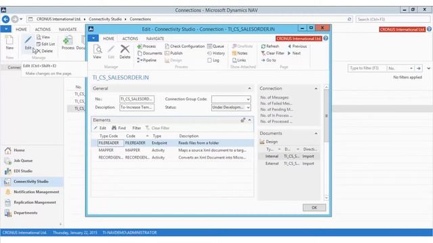The height and width of the screenshot is (243, 433).
Task: Click New icon in main window ribbon
Action: point(9,43)
